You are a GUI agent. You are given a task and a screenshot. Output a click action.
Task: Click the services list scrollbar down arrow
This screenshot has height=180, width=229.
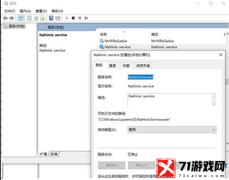pos(227,143)
